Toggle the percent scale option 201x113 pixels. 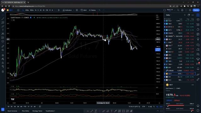pyautogui.click(x=154, y=107)
